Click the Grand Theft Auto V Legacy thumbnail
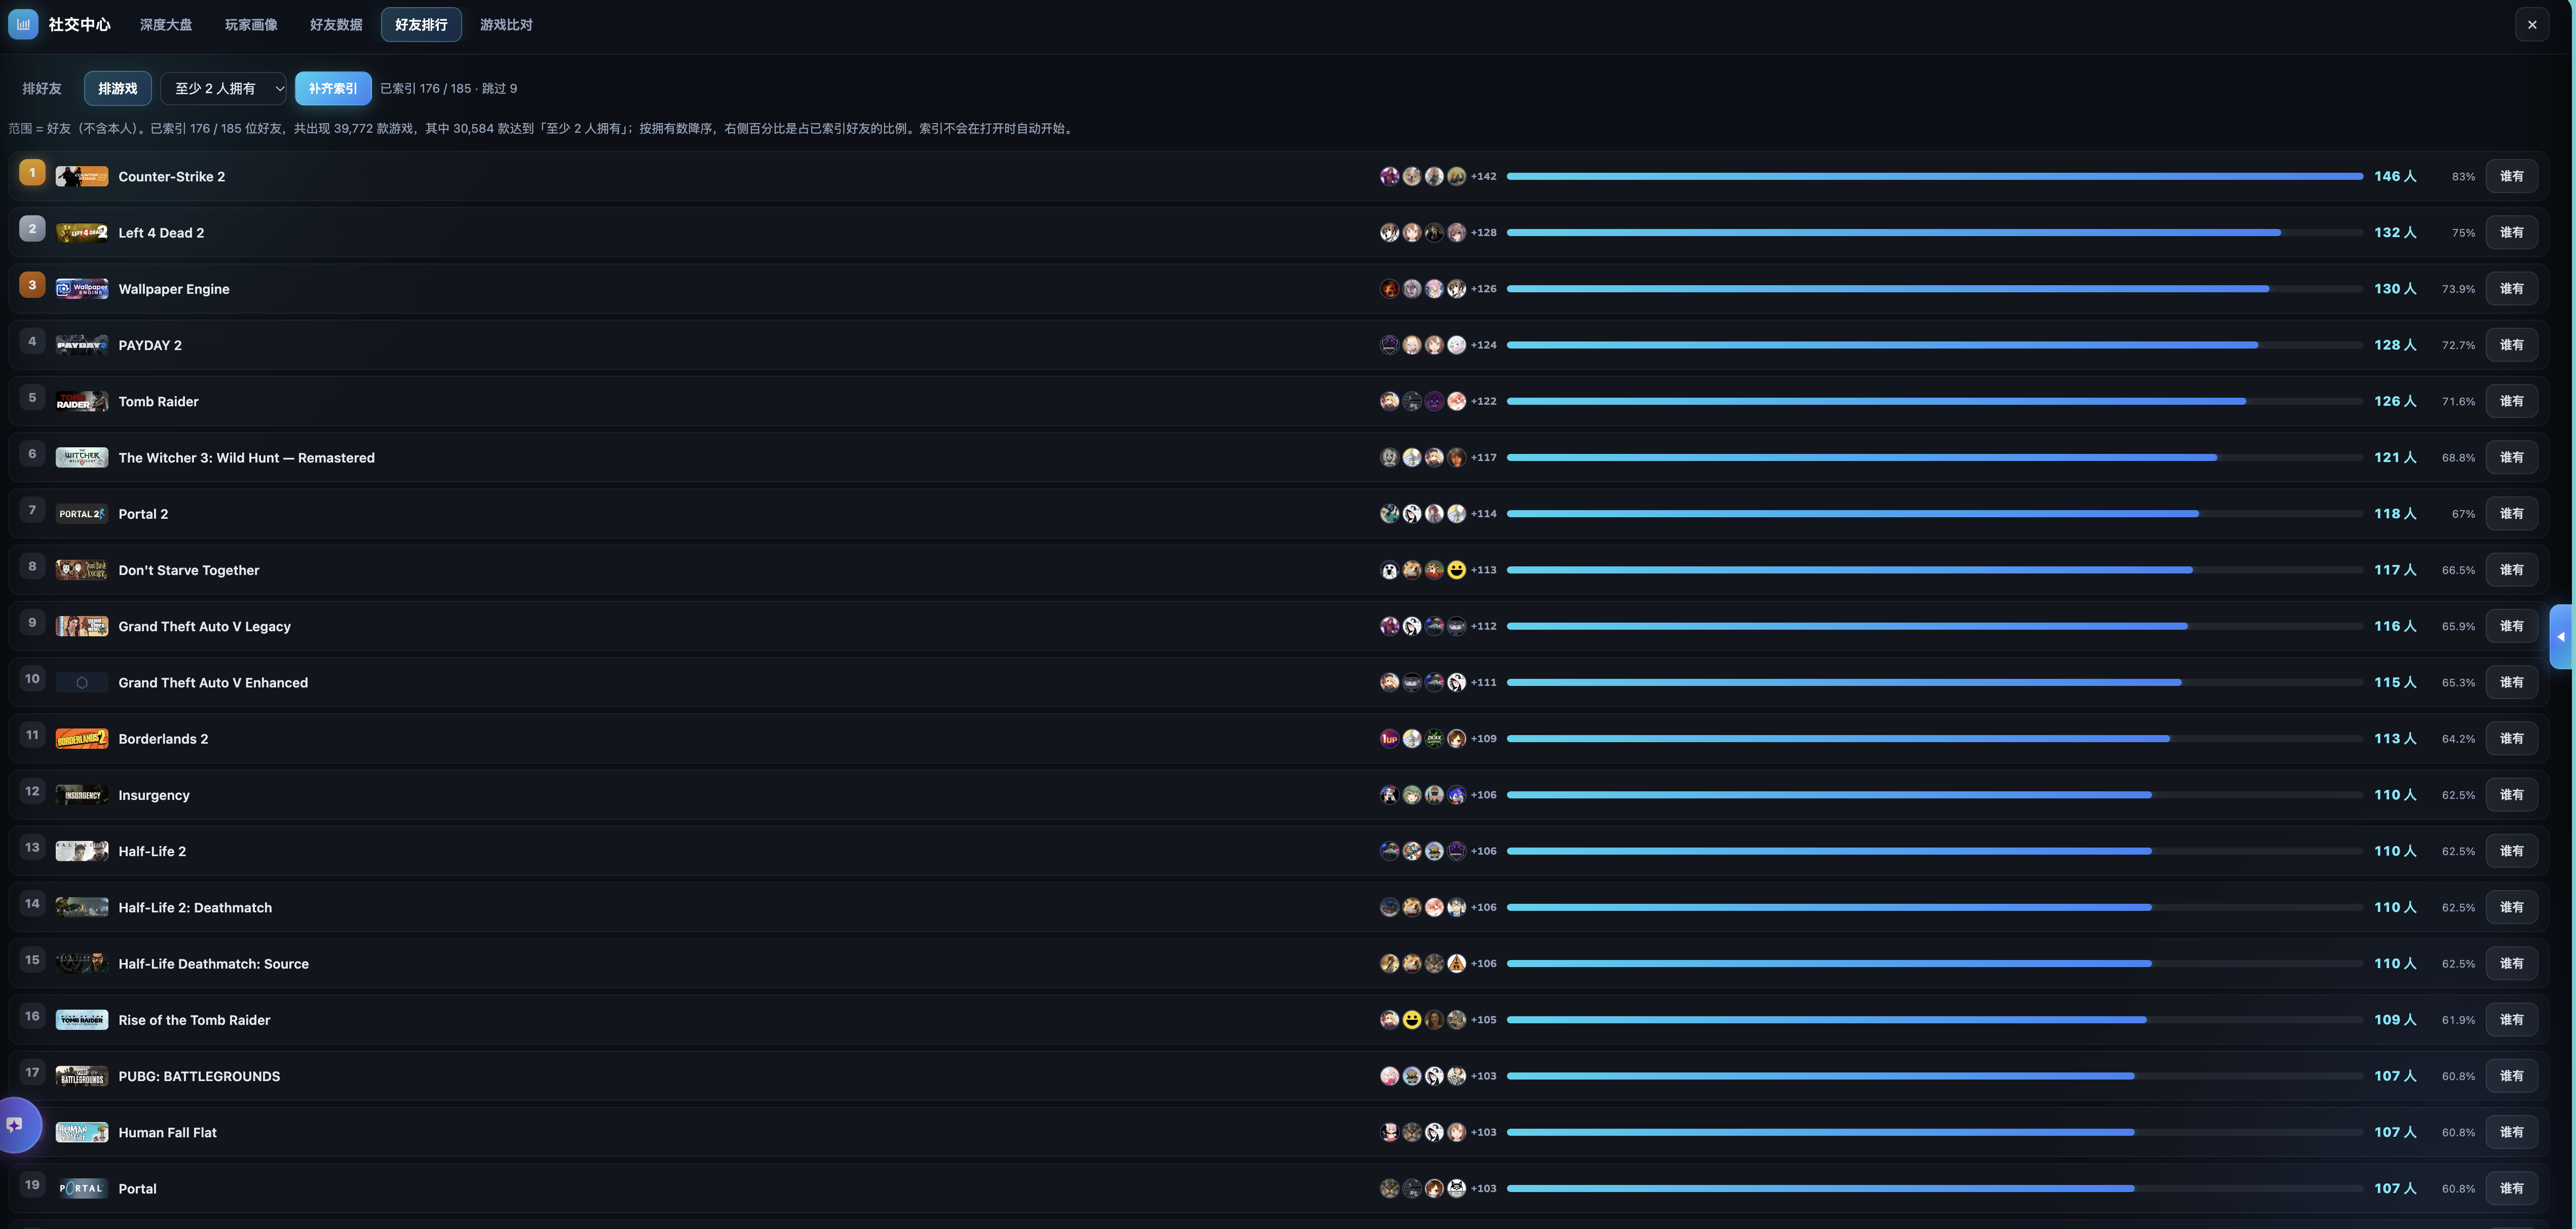 (x=82, y=626)
